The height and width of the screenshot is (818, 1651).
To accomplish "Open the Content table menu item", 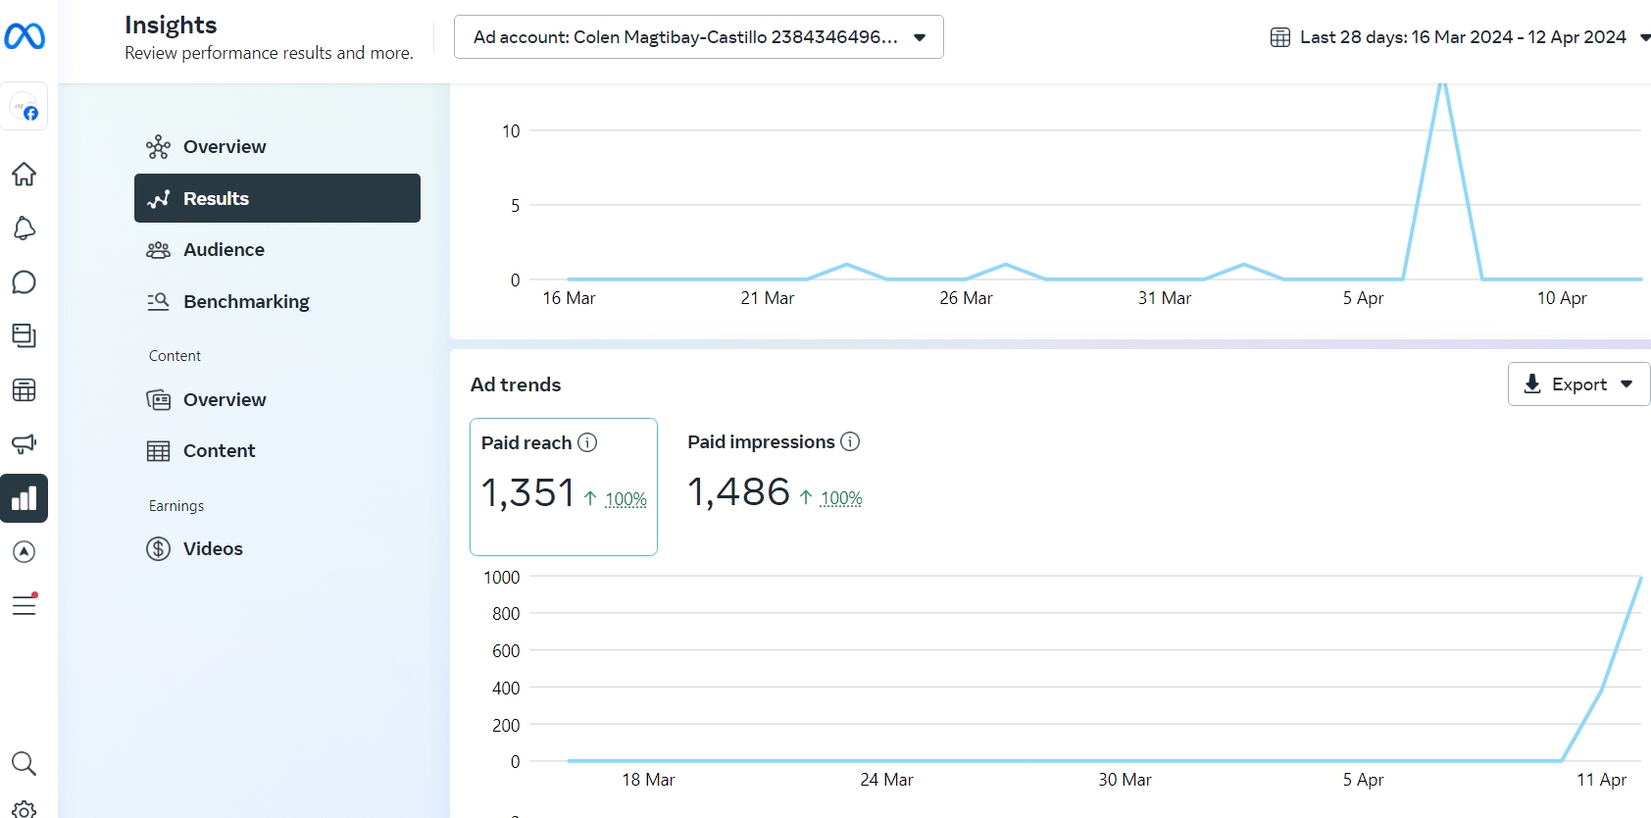I will point(277,450).
